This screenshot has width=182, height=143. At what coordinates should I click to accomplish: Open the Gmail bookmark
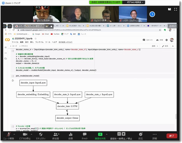(x=45, y=34)
